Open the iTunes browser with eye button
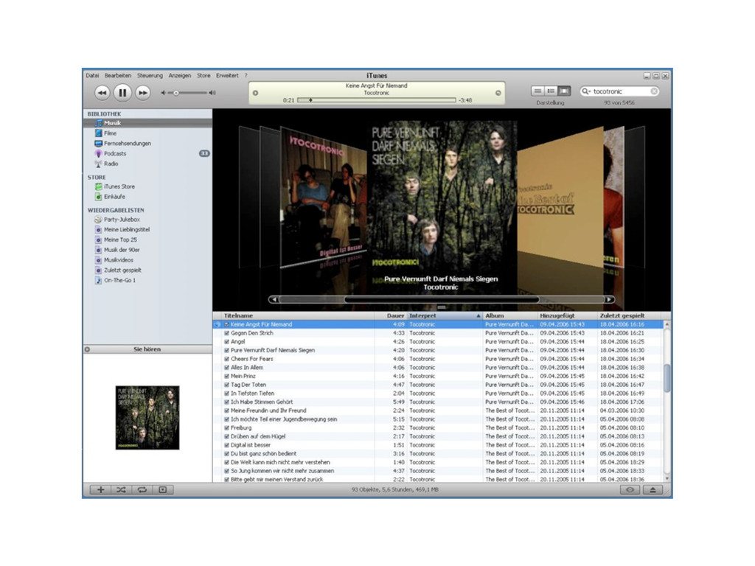The image size is (755, 566). click(630, 489)
